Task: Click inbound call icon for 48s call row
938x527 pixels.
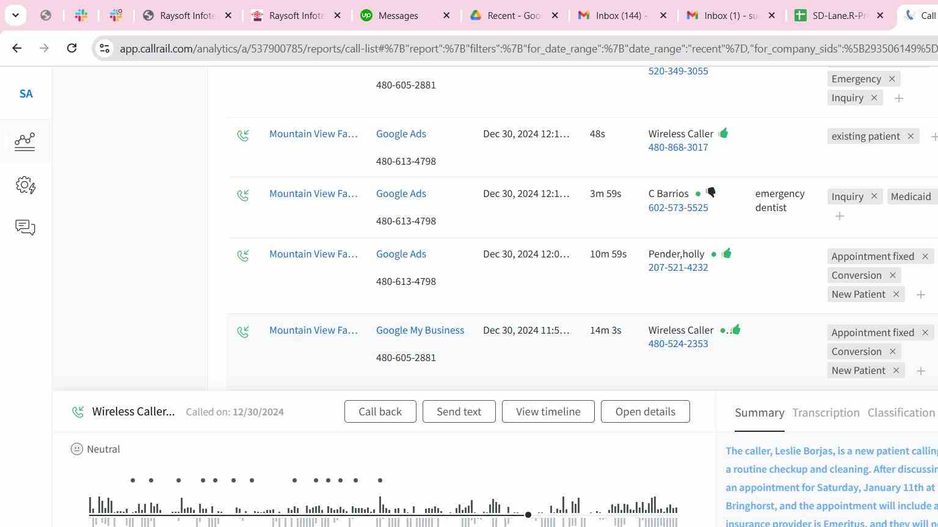Action: tap(243, 135)
